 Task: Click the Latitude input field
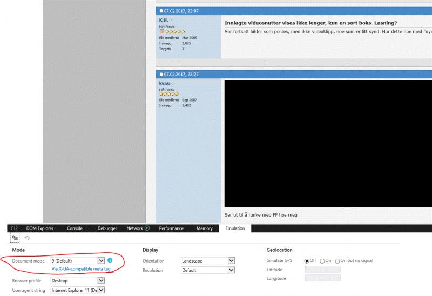[x=322, y=270]
